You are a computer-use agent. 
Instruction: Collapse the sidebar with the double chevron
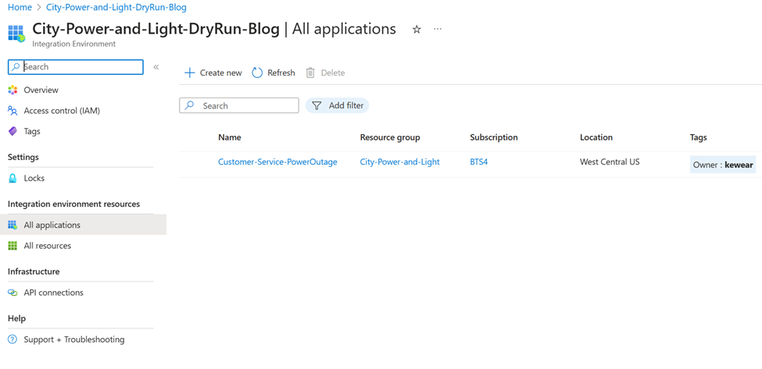click(156, 67)
